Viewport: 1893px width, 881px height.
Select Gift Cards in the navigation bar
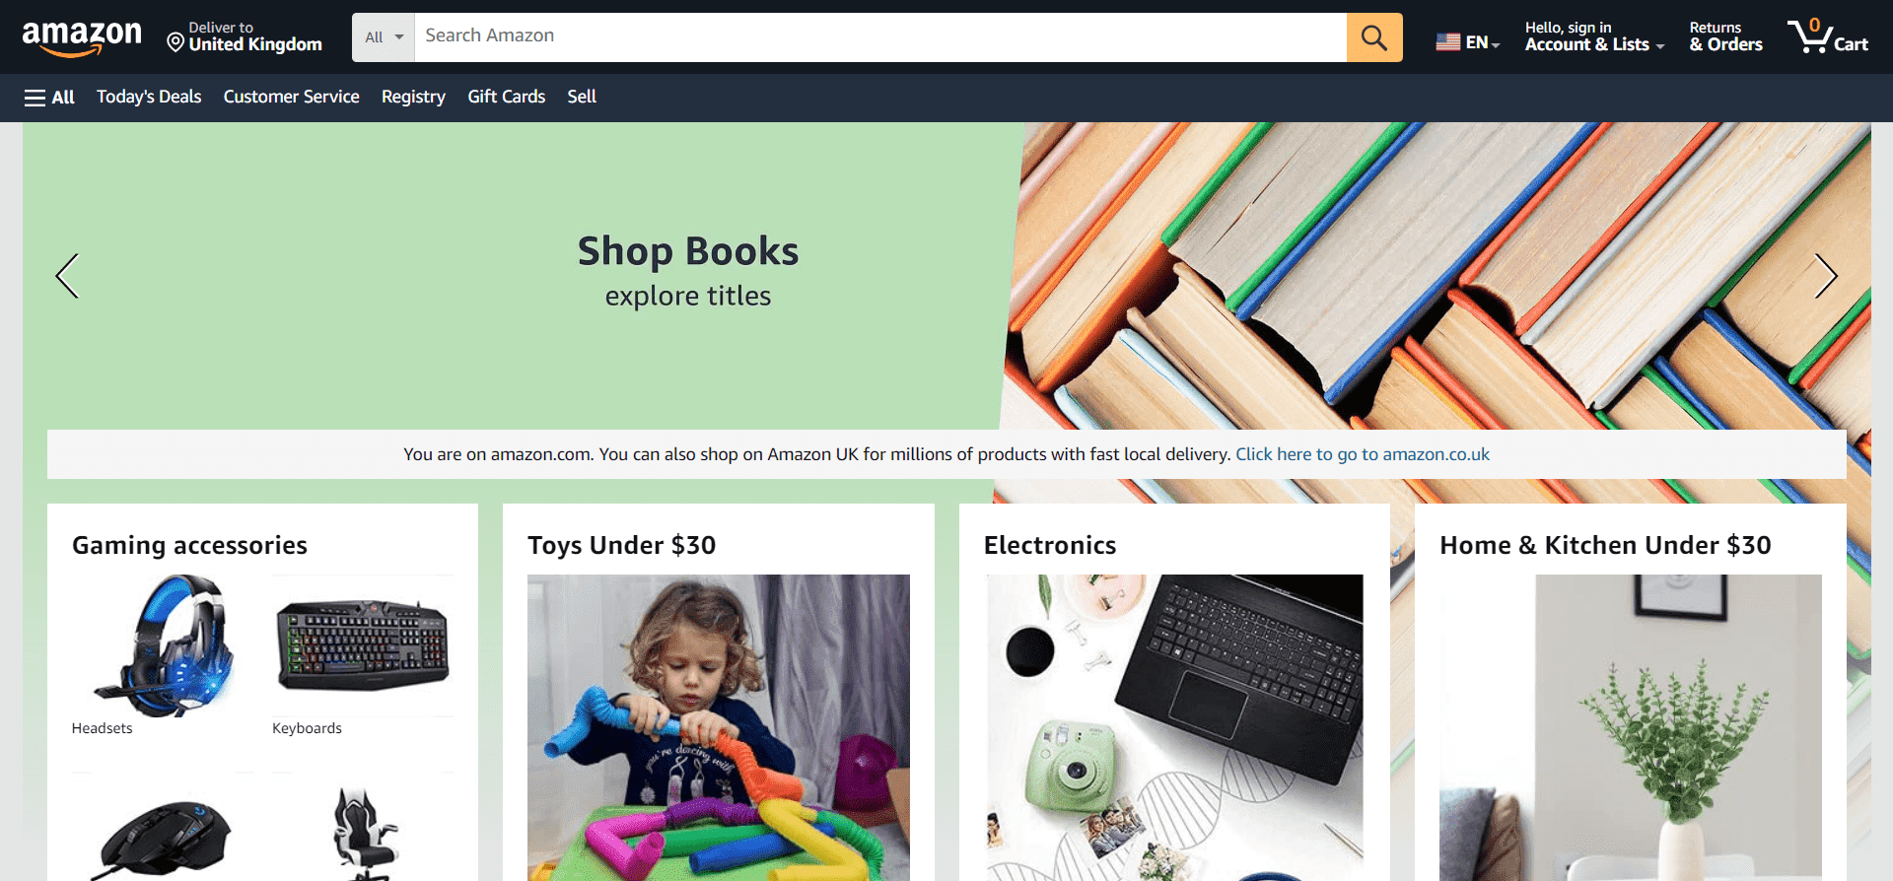pyautogui.click(x=506, y=97)
